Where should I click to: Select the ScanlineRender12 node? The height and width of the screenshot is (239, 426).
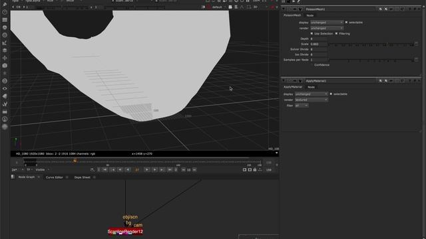tap(125, 232)
